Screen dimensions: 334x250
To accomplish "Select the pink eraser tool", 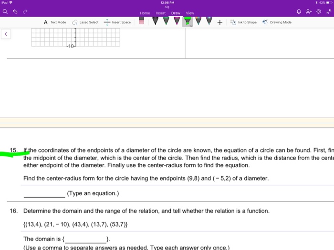I will point(141,20).
